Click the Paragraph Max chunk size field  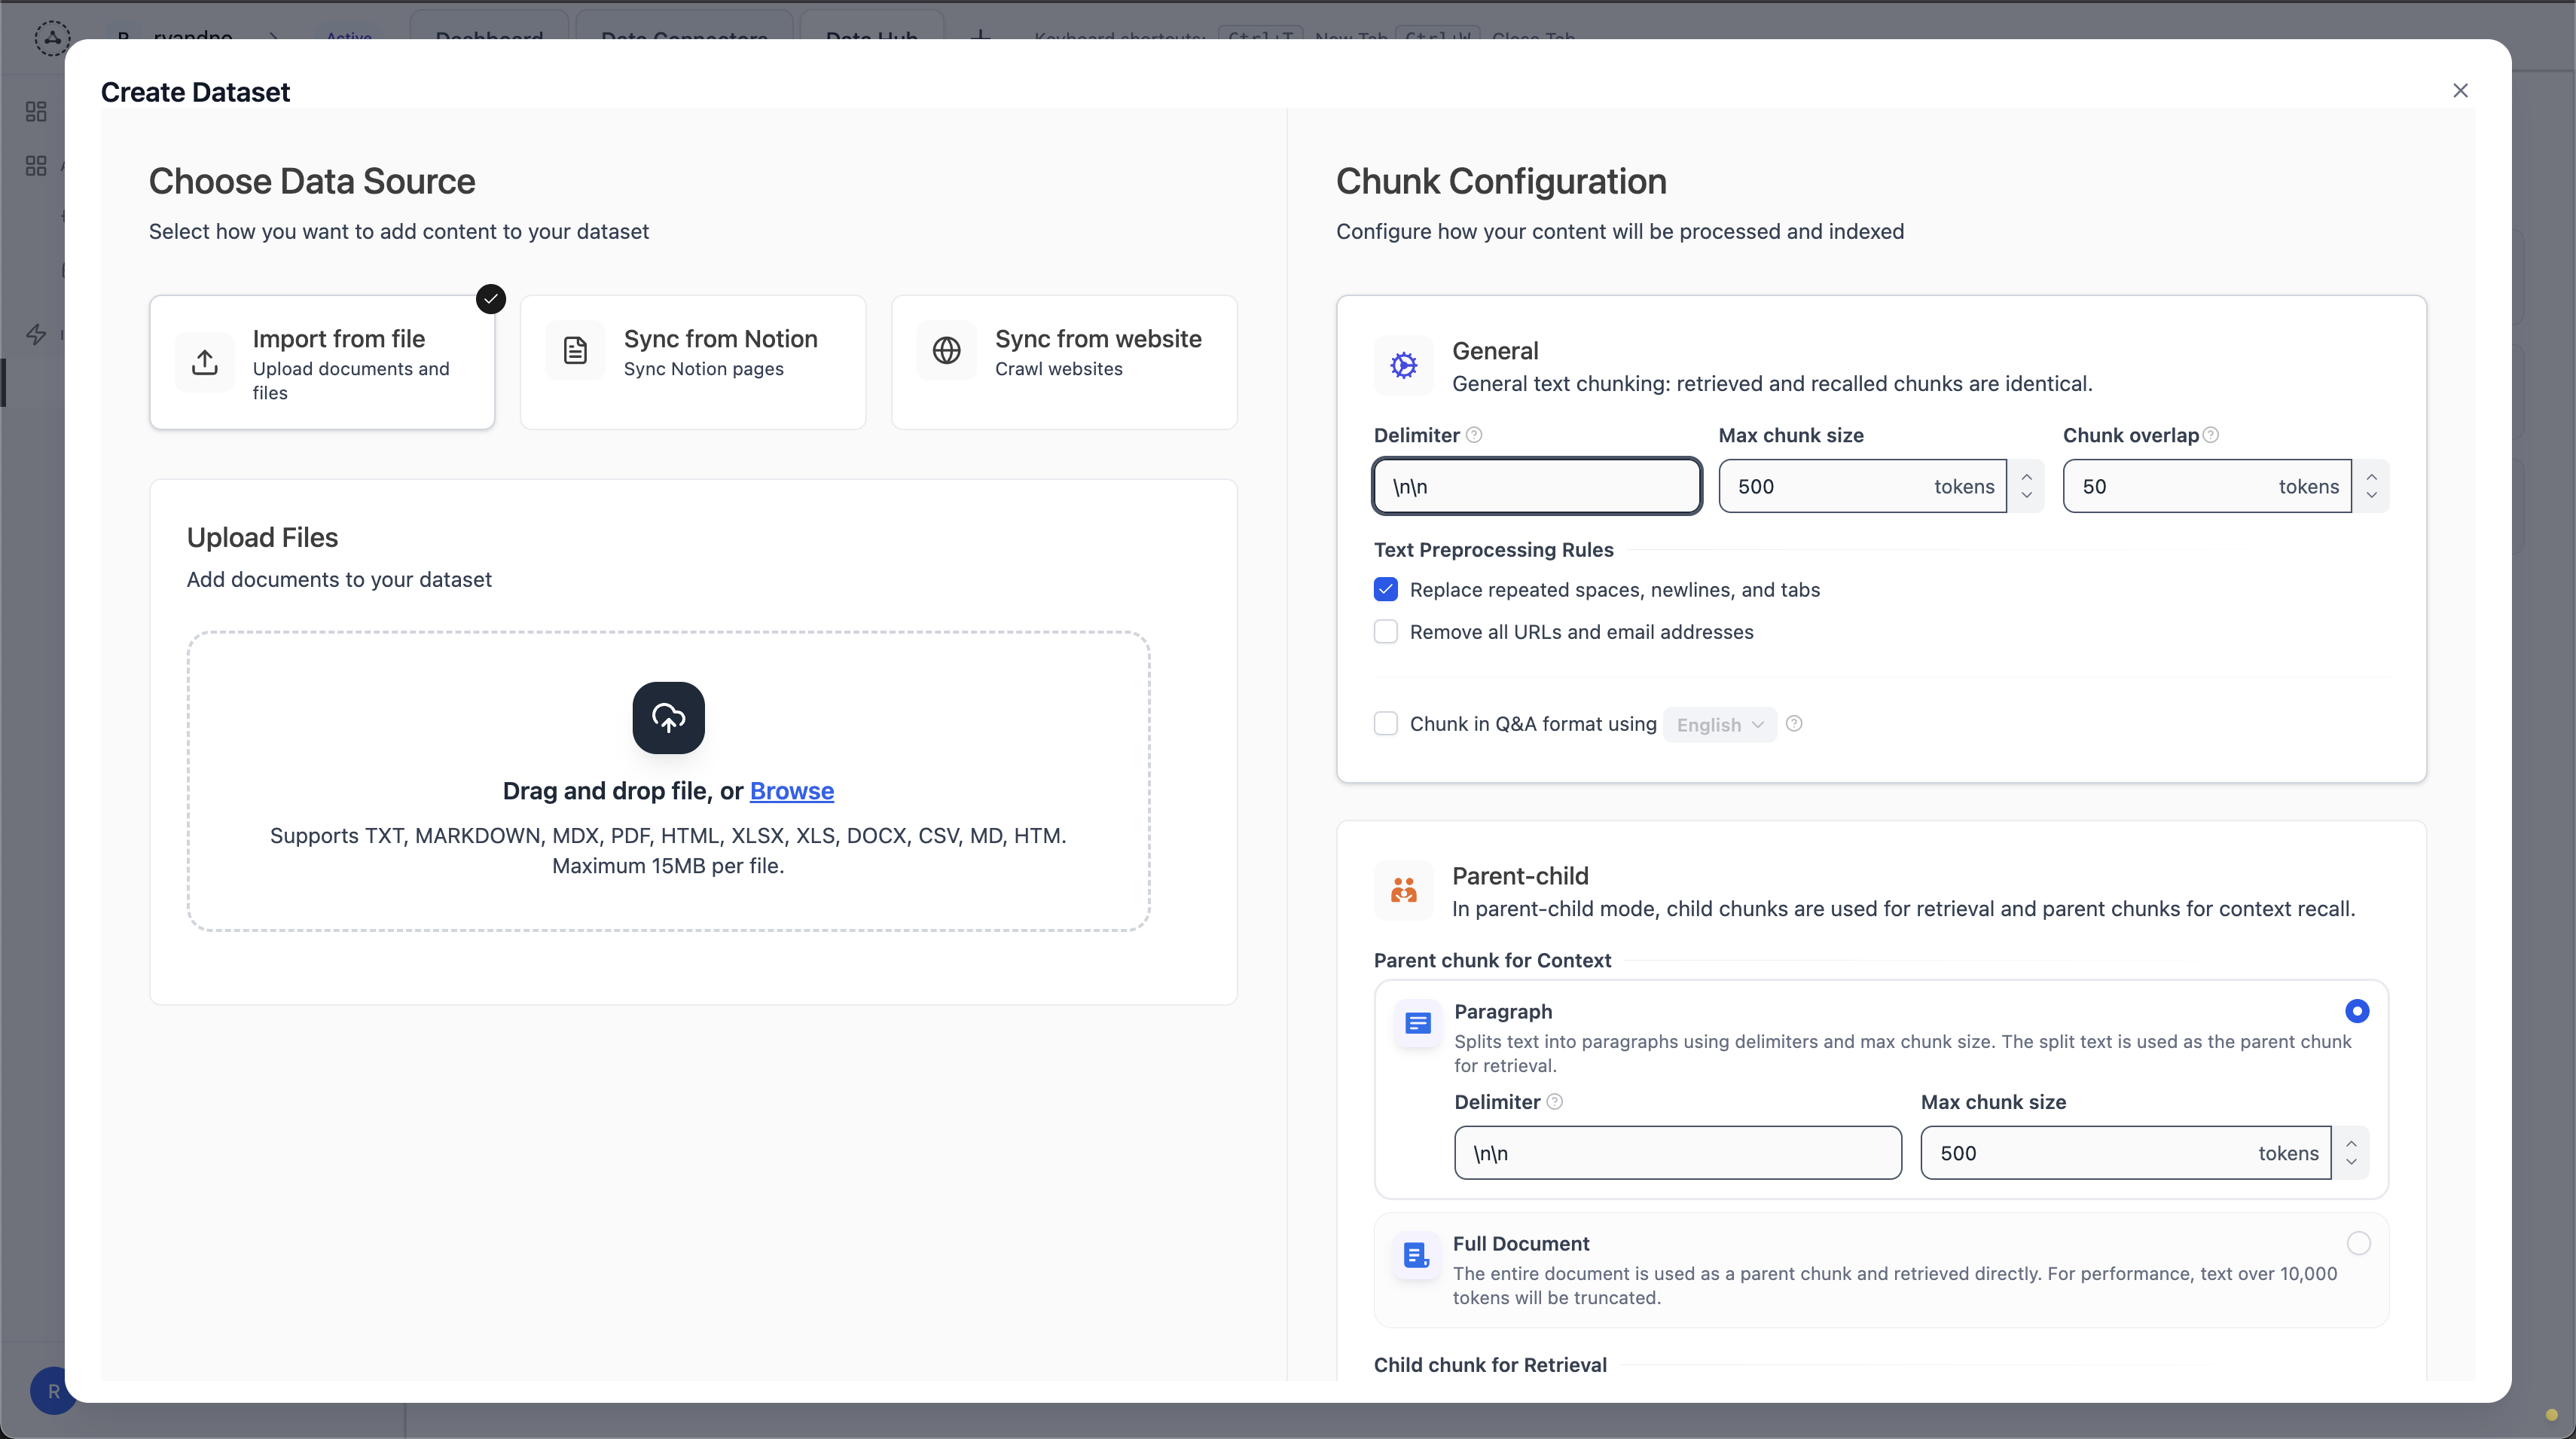coord(2125,1152)
